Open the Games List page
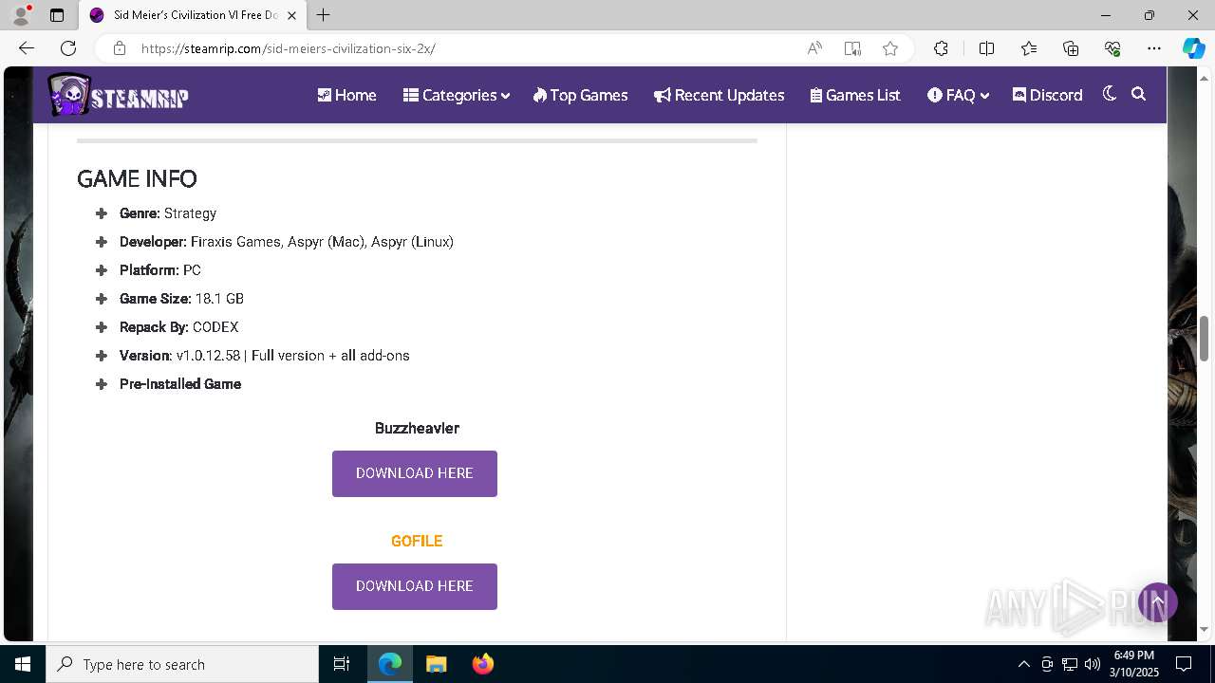The image size is (1215, 683). point(855,95)
